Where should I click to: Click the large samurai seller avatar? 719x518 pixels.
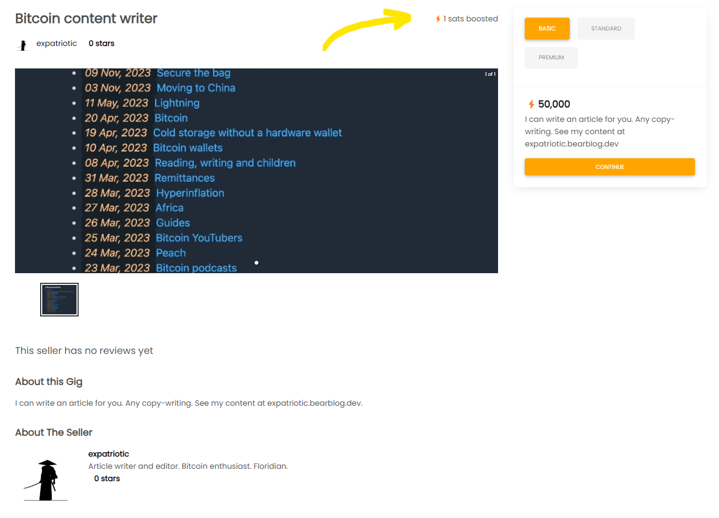click(47, 480)
